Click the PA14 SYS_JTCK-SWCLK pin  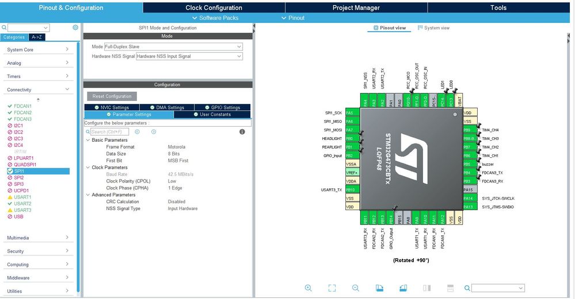pyautogui.click(x=470, y=198)
